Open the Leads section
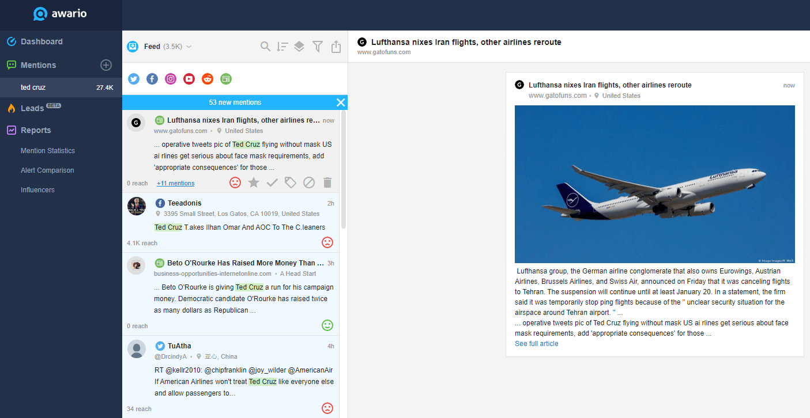The image size is (810, 418). tap(32, 108)
